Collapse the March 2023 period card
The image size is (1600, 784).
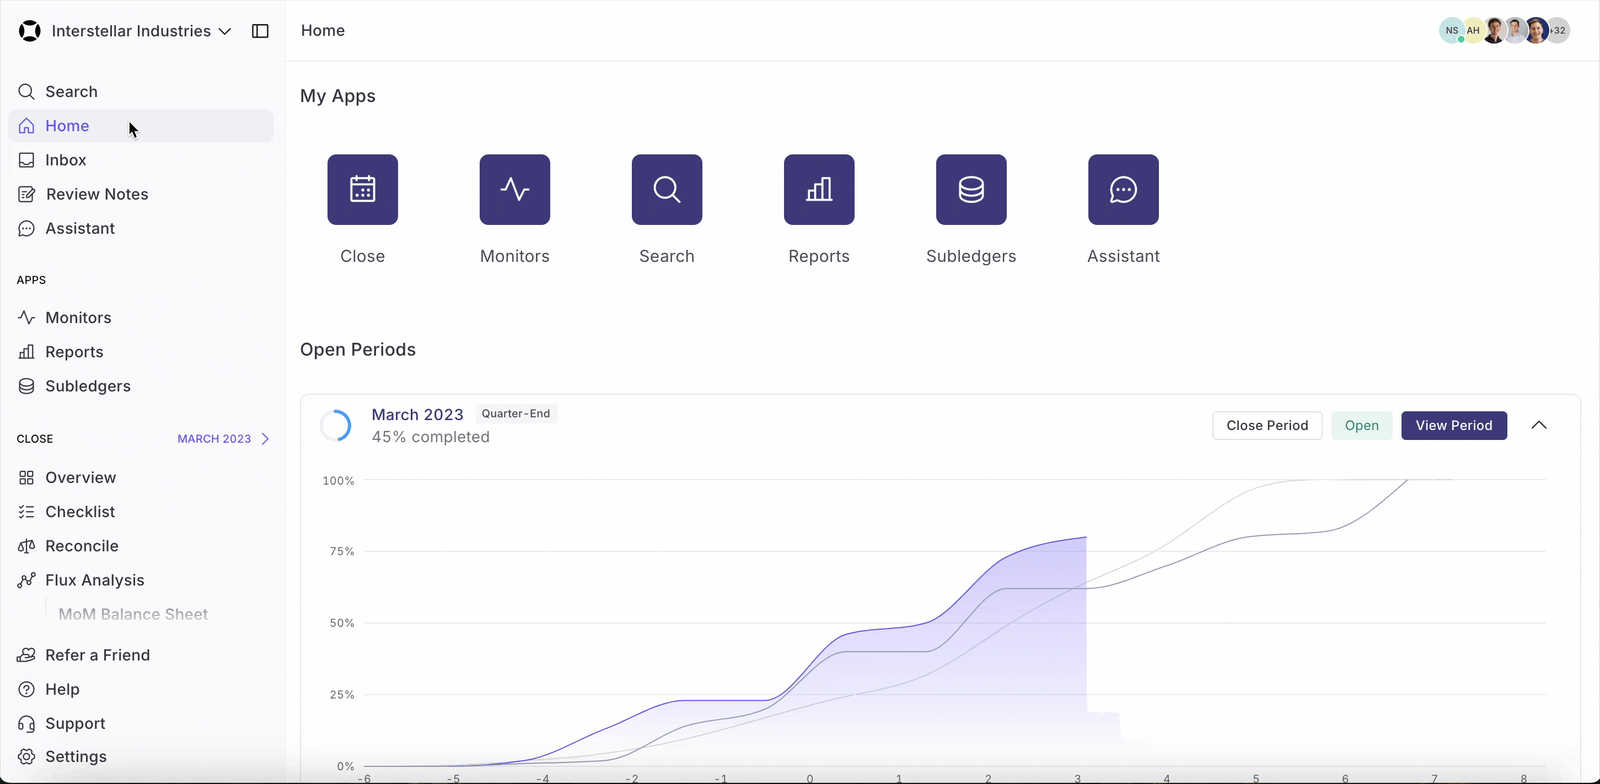pyautogui.click(x=1538, y=426)
